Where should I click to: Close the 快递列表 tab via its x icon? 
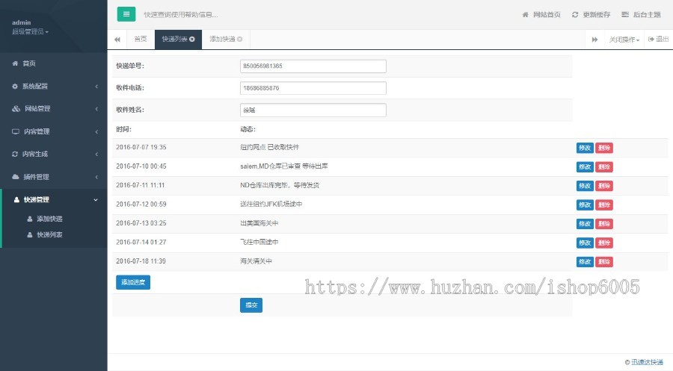pos(192,39)
